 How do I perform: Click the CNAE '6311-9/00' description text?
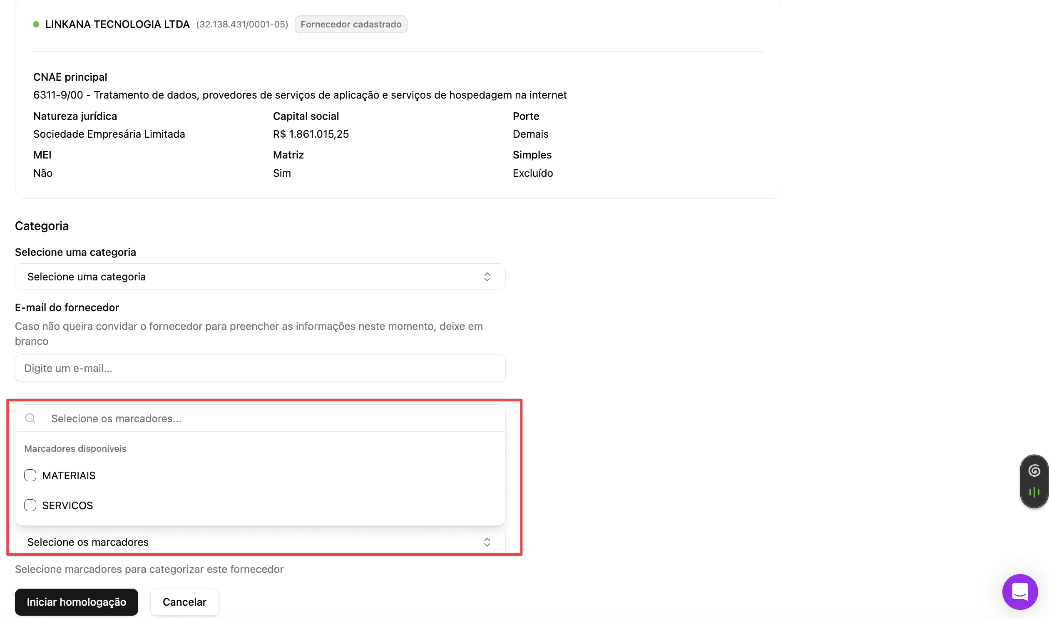coord(300,95)
